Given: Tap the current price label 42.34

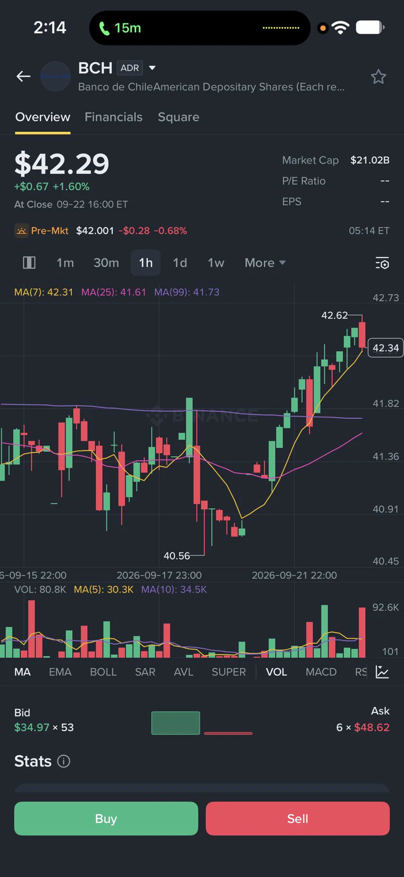Looking at the screenshot, I should 385,348.
